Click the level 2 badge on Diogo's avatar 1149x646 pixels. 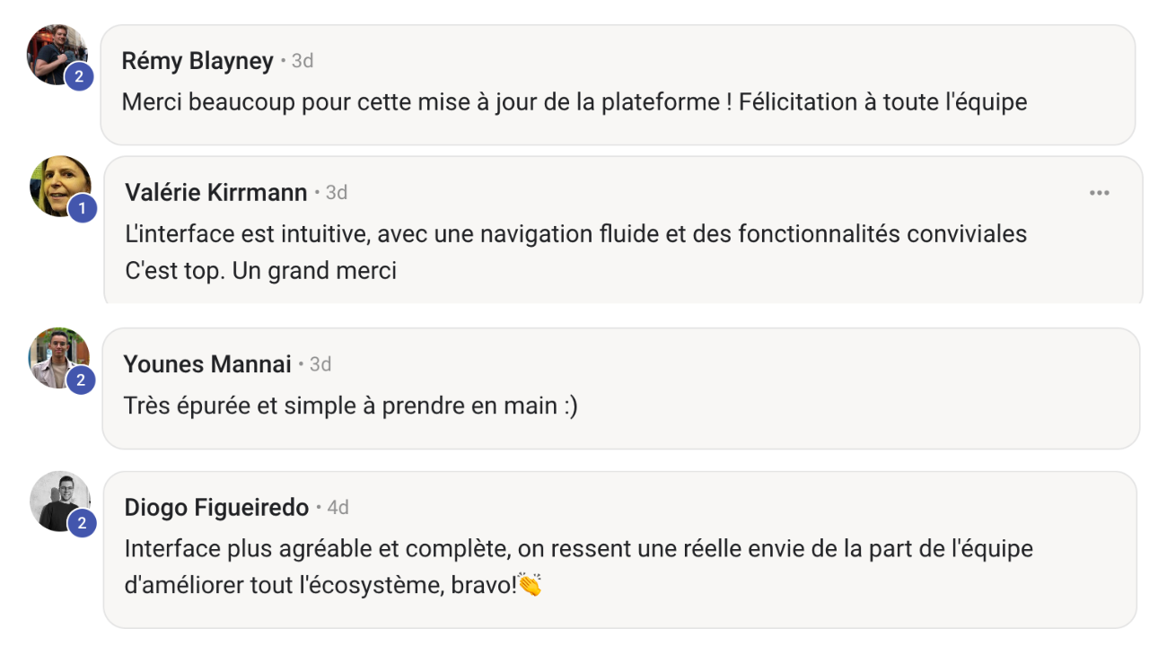81,524
